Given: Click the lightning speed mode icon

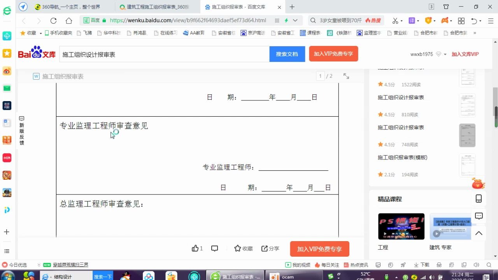Looking at the screenshot, I should (x=286, y=21).
